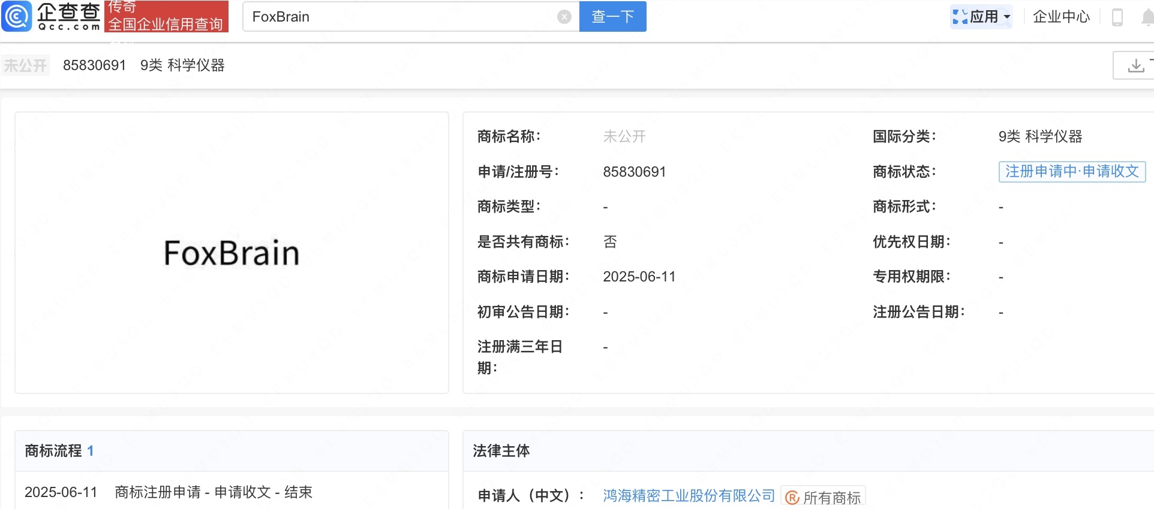
Task: Click the 所有商标 button
Action: pos(831,498)
